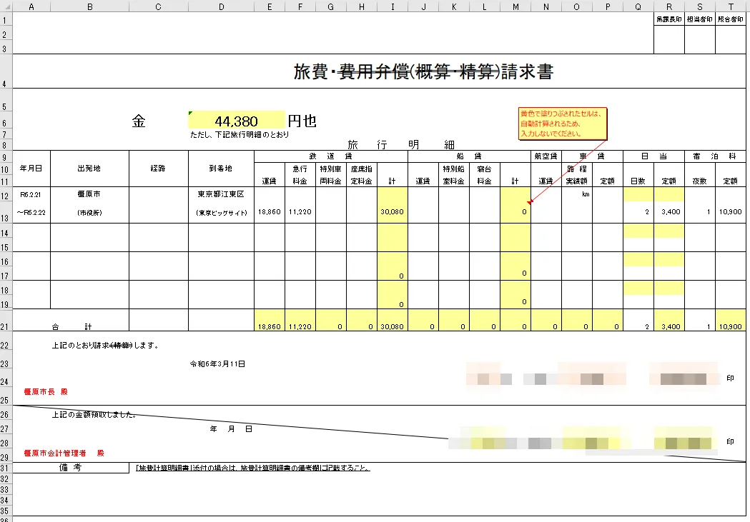The width and height of the screenshot is (750, 522).
Task: Select the form title 旅費・費用弁償 請求書 cell
Action: (x=423, y=72)
